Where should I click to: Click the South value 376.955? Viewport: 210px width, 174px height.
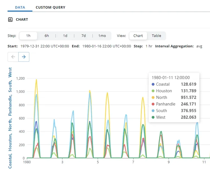pos(188,111)
